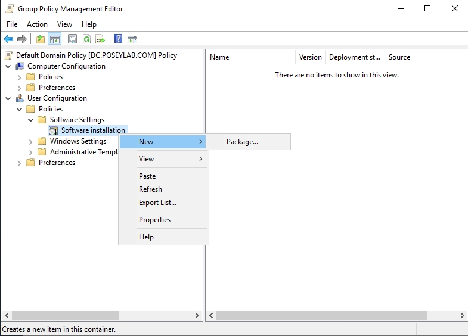Screen dimensions: 468x336
Task: Choose Package... from the New submenu
Action: point(242,142)
